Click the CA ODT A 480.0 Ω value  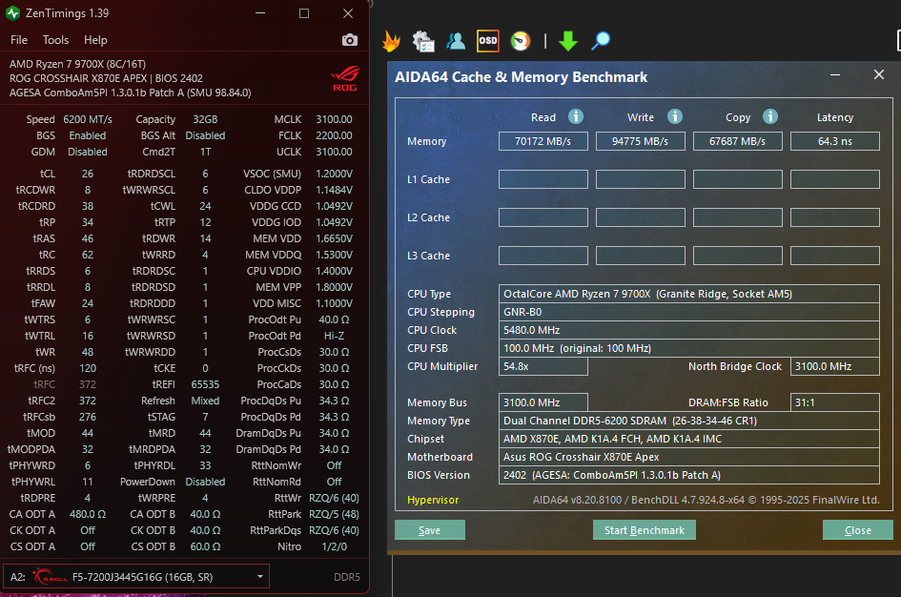click(88, 514)
